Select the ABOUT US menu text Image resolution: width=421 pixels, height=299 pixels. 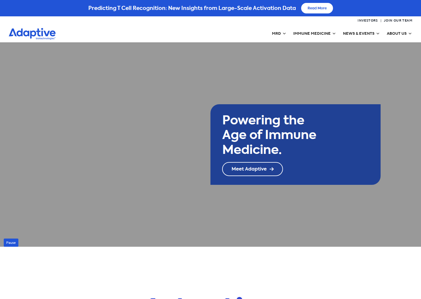396,34
